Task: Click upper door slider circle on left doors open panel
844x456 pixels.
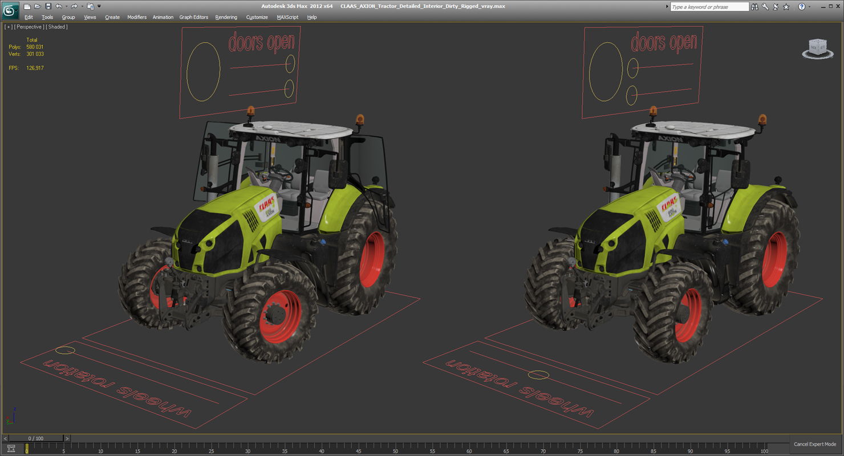Action: (x=290, y=63)
